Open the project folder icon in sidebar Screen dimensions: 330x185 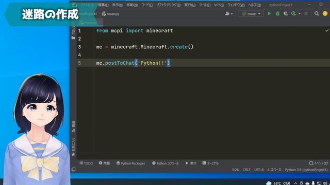73,38
